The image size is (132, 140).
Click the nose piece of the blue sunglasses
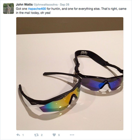point(104,84)
